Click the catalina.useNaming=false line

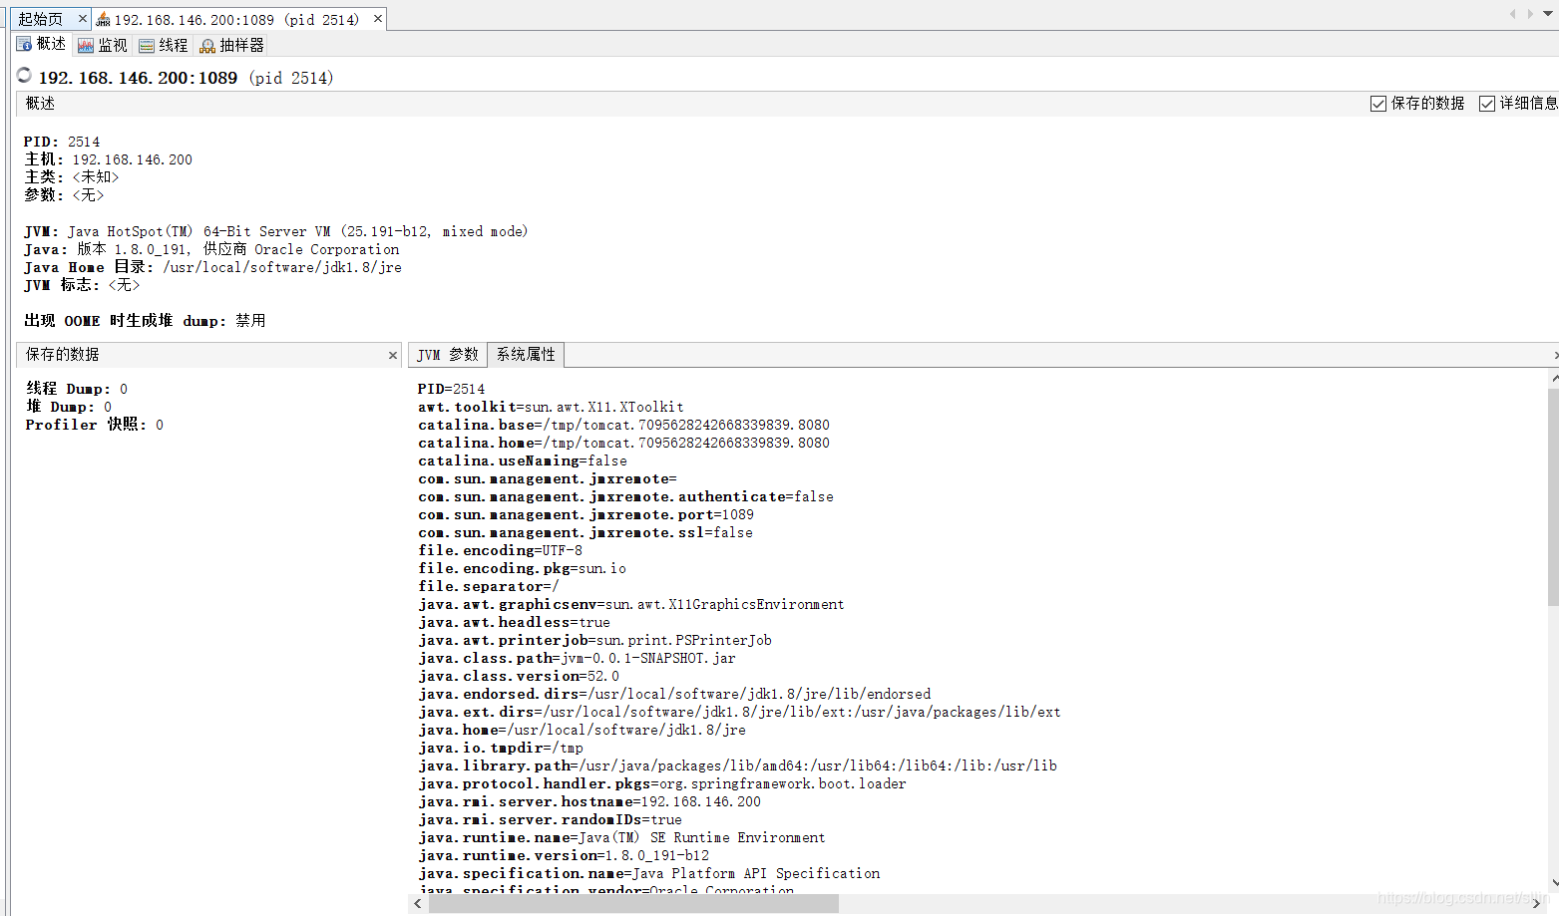523,460
